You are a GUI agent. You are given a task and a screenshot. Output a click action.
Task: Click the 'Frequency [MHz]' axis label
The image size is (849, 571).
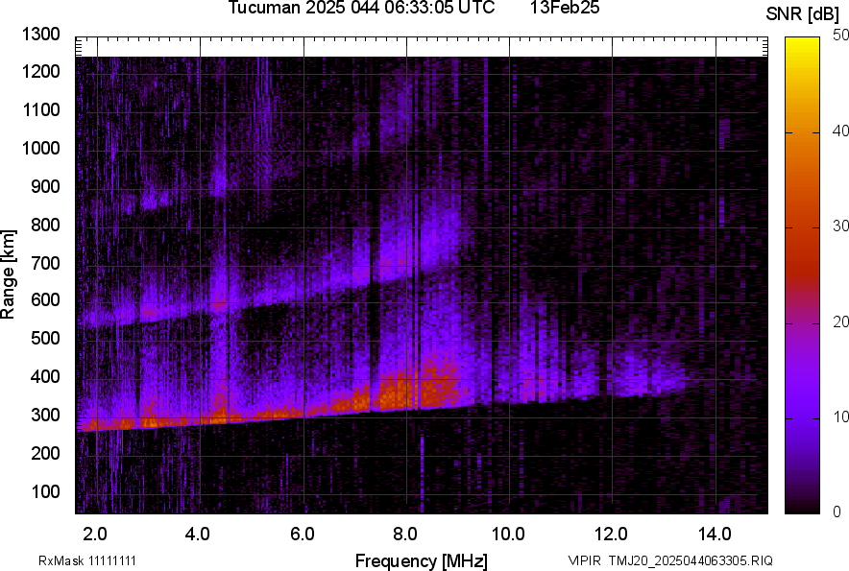[x=421, y=560]
